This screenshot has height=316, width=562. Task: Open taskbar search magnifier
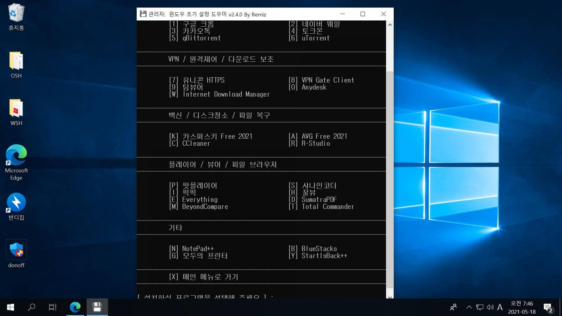point(32,307)
